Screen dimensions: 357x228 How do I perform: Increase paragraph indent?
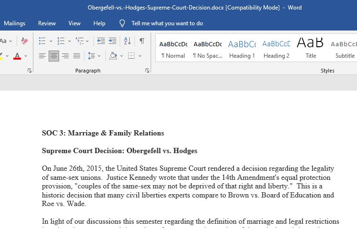click(x=112, y=41)
